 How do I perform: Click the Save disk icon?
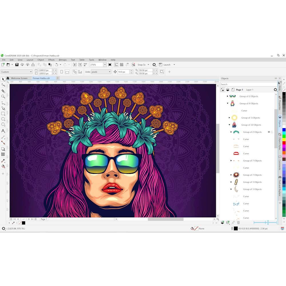pyautogui.click(x=17, y=65)
